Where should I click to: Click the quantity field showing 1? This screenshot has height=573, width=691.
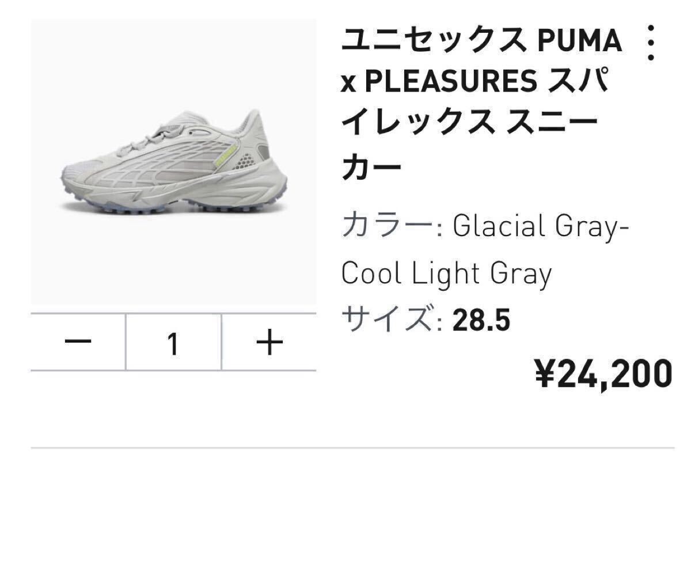coord(173,342)
